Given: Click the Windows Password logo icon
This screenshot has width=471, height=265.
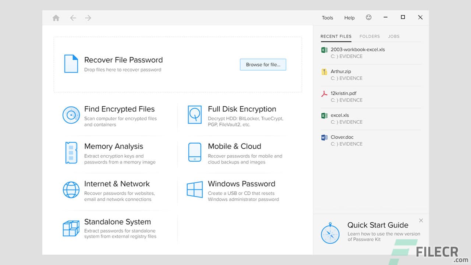Looking at the screenshot, I should click(195, 190).
